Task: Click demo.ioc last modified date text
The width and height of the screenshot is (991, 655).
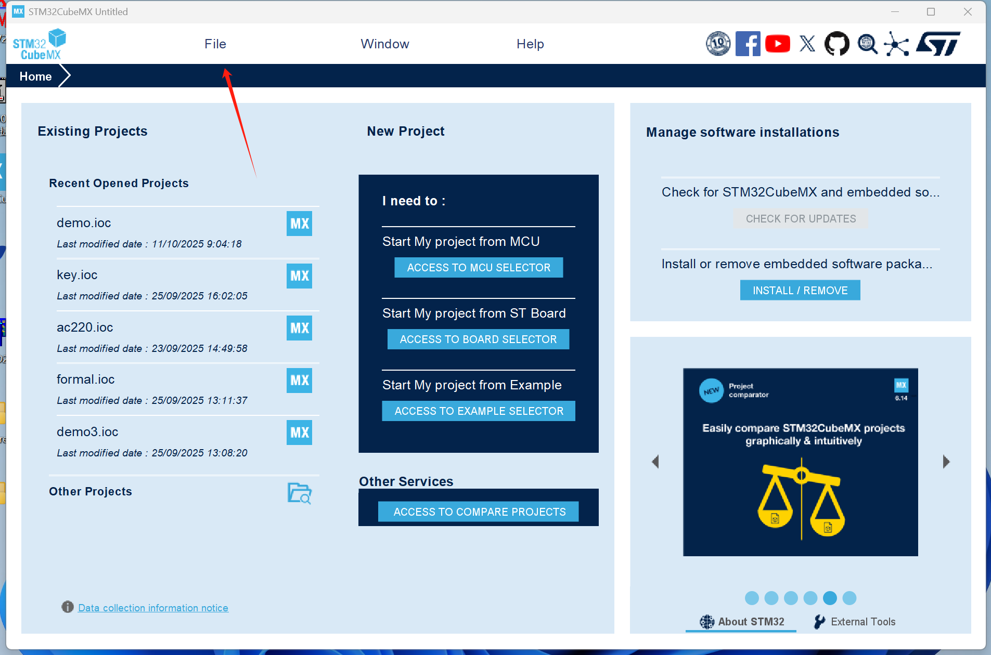Action: [149, 244]
